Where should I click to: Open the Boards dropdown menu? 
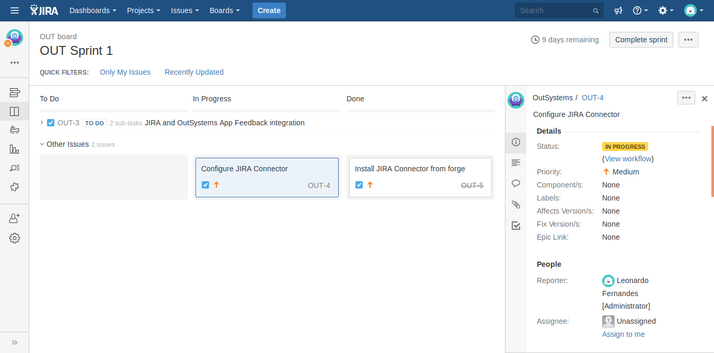point(224,10)
